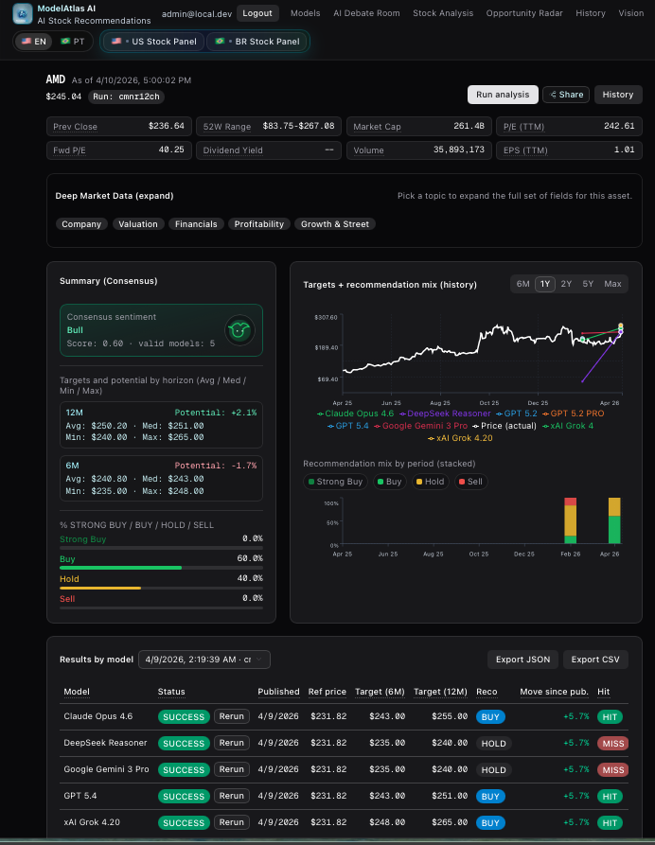
Task: Click the Brazil flag on BR Stock Panel
Action: [x=220, y=41]
